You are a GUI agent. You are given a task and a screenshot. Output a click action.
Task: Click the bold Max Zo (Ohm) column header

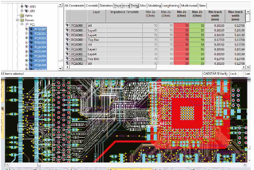197,16
